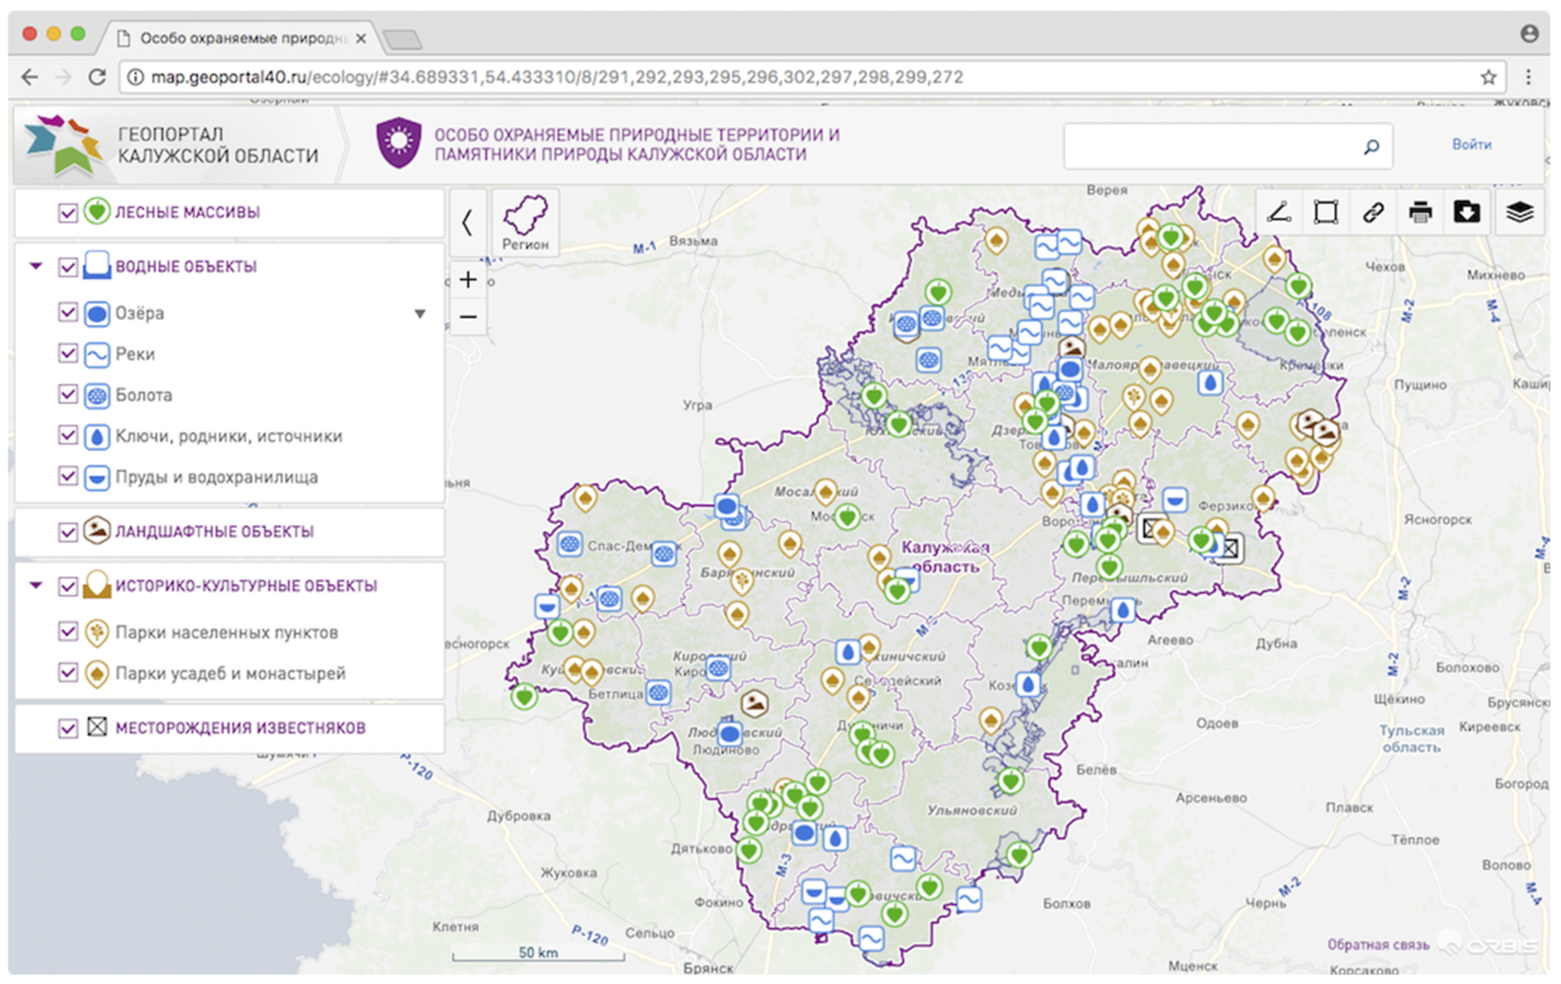Uncheck the Ландшафтные объекты checkbox
The height and width of the screenshot is (984, 1561).
tap(68, 532)
